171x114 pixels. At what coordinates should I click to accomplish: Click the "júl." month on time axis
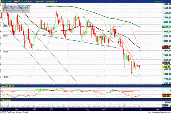(x=68, y=109)
